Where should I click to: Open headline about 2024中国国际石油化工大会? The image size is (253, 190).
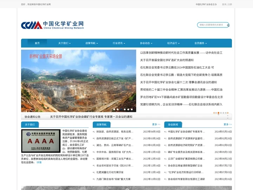coord(177,67)
